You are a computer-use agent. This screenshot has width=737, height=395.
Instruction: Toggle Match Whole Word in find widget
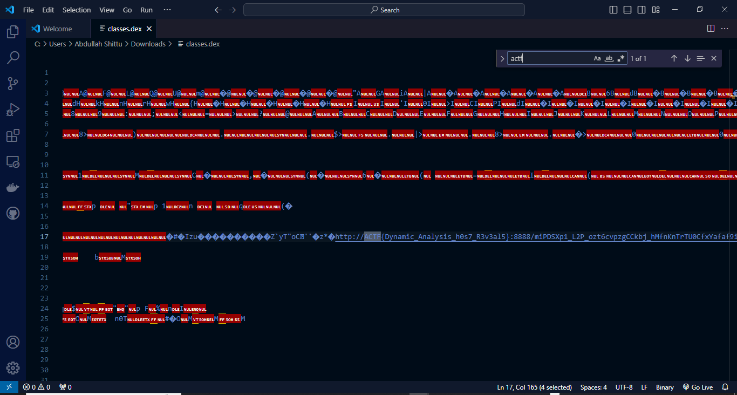[x=609, y=58]
